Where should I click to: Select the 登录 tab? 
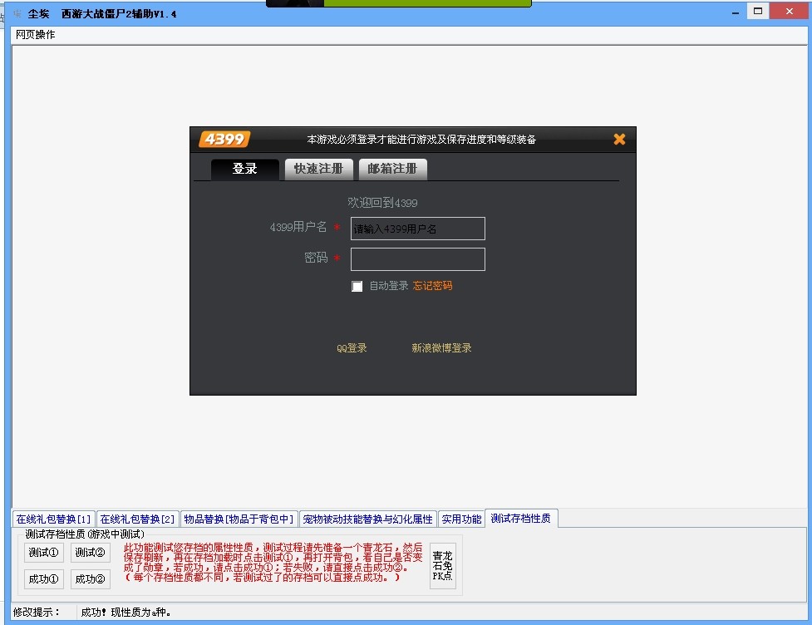[245, 169]
